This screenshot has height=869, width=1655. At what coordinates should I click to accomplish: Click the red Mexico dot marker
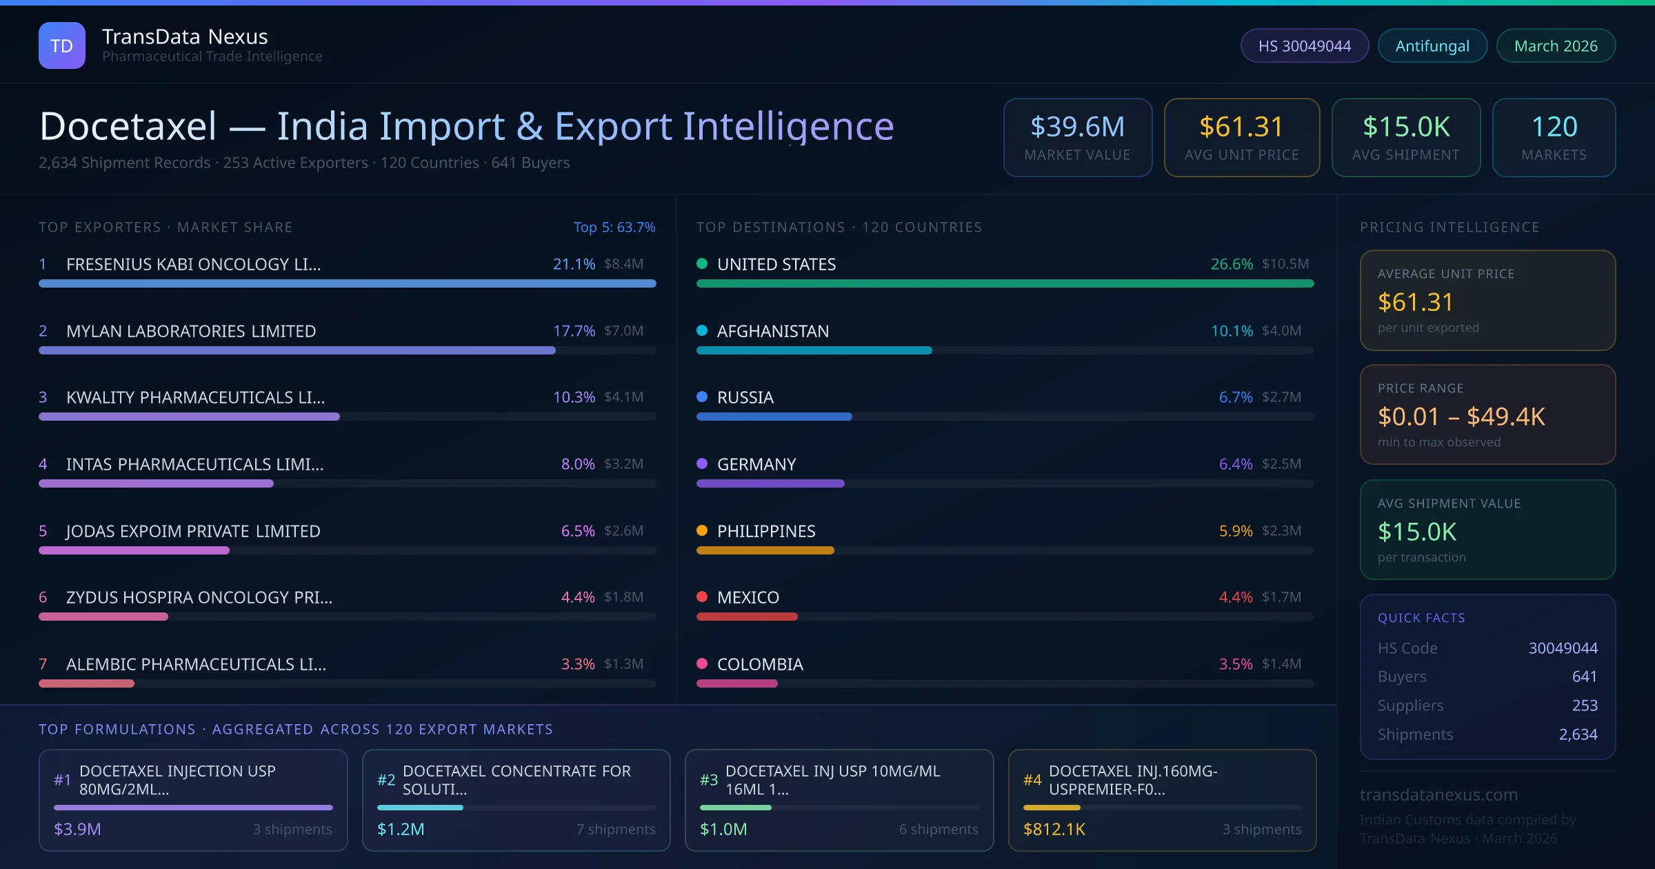click(702, 597)
